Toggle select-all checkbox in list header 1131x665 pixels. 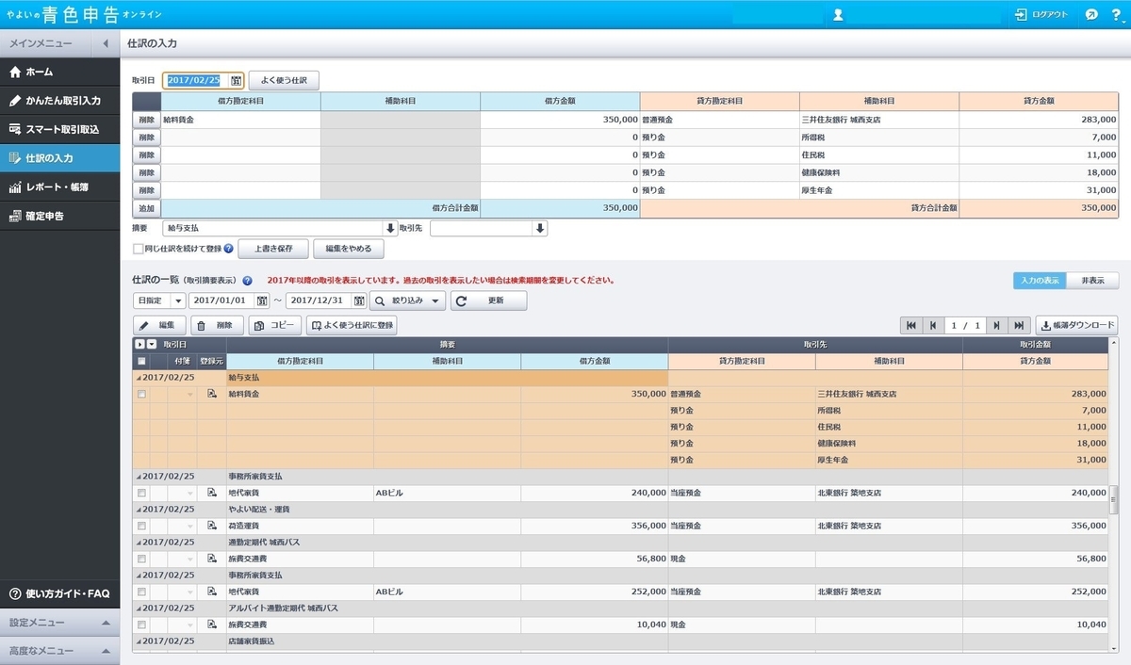point(141,361)
